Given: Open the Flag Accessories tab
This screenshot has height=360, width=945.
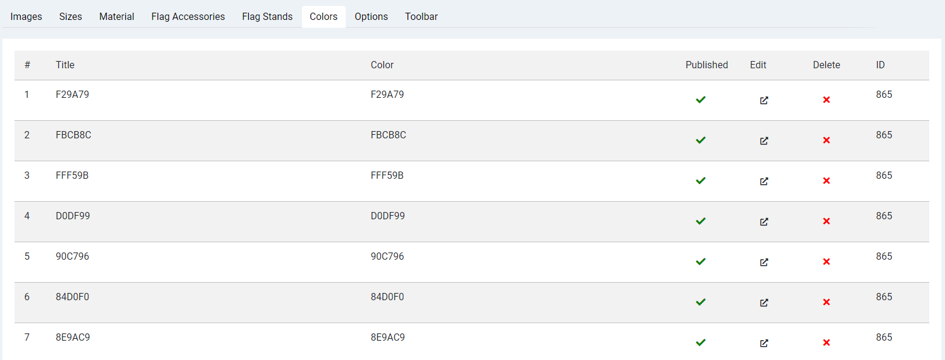Looking at the screenshot, I should point(188,17).
